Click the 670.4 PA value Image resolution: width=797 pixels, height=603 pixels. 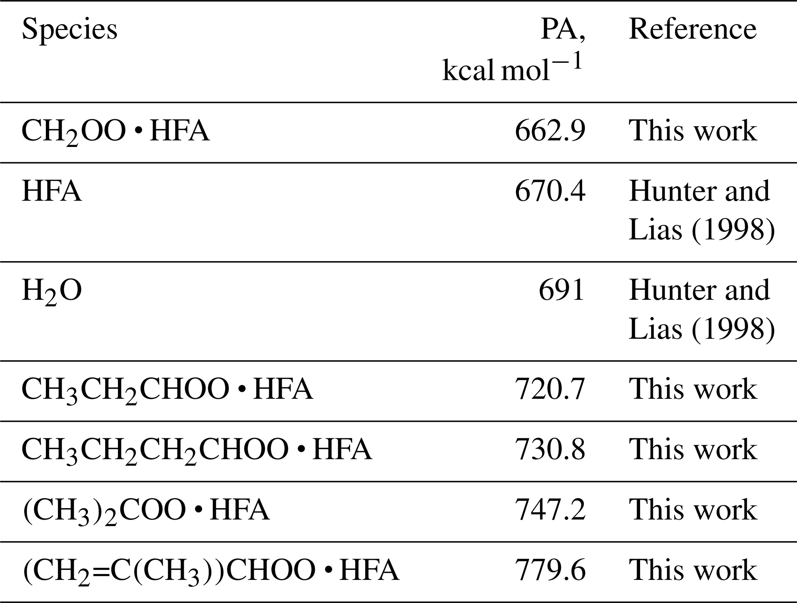550,191
